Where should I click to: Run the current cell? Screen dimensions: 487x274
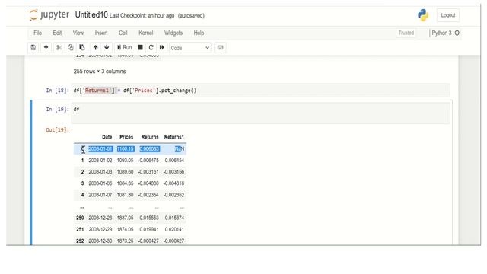[124, 47]
